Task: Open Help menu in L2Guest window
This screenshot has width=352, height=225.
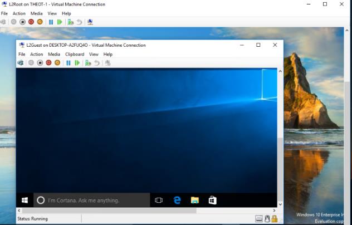Action: pyautogui.click(x=107, y=55)
